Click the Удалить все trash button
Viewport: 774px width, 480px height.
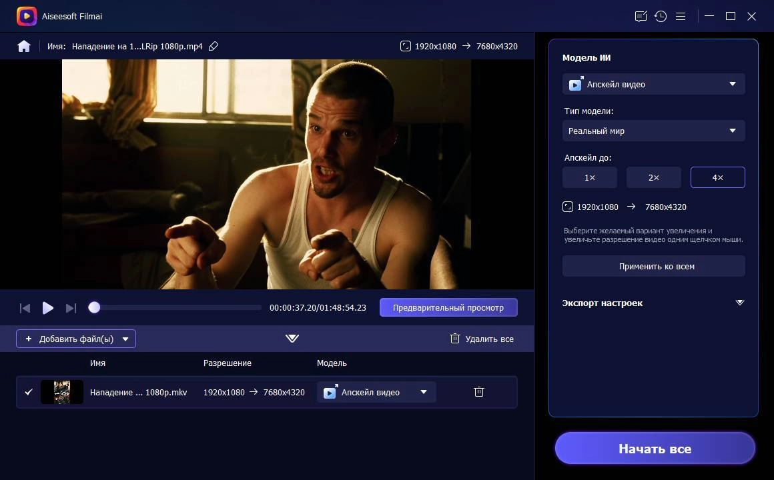[x=482, y=339]
